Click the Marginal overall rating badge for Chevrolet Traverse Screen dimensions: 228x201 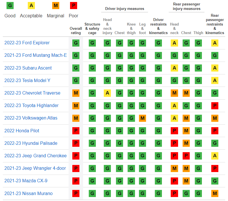tap(76, 93)
